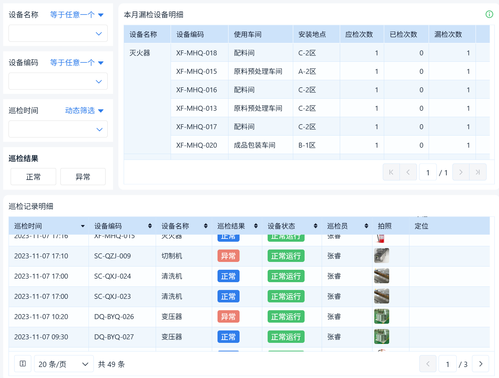
Task: Click the export icon beside page size selector
Action: (23, 364)
